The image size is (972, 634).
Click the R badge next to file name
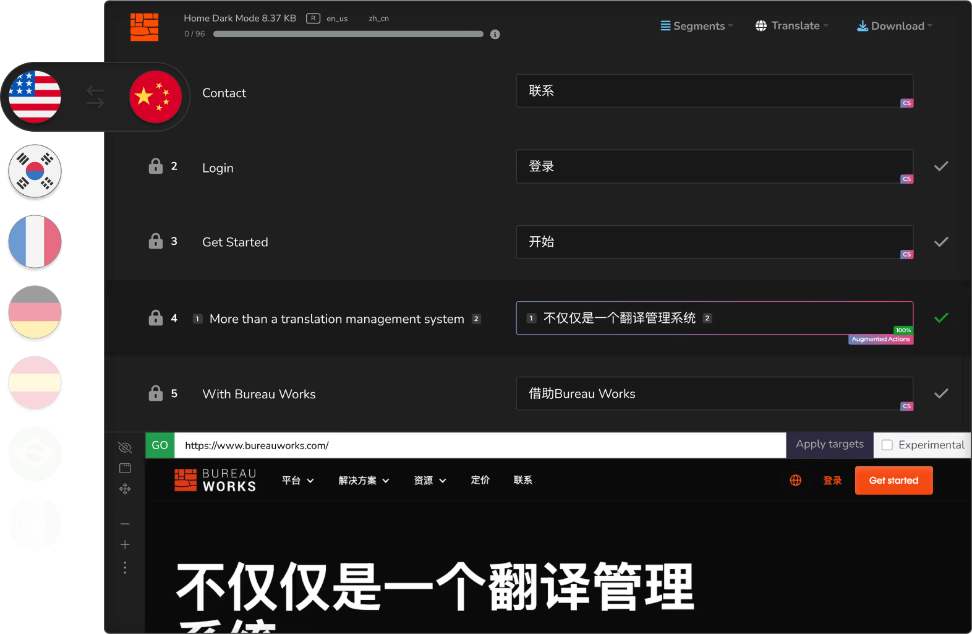[313, 19]
